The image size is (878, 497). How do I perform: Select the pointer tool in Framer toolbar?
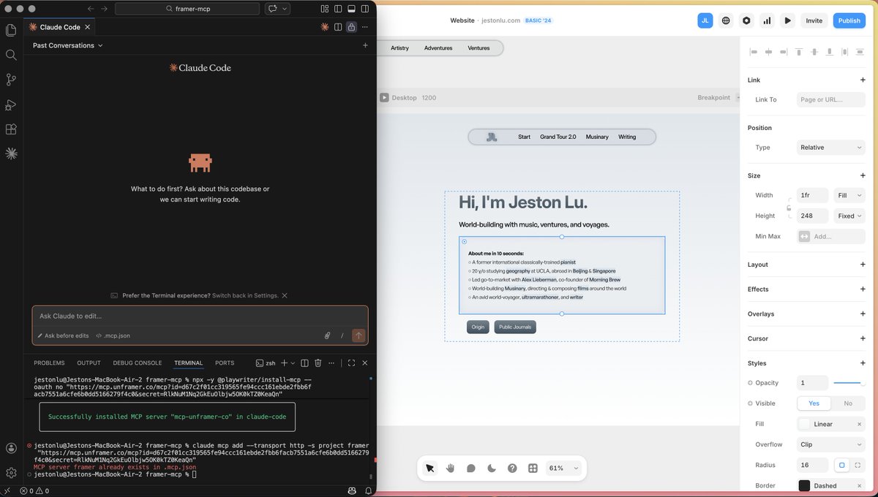(430, 468)
